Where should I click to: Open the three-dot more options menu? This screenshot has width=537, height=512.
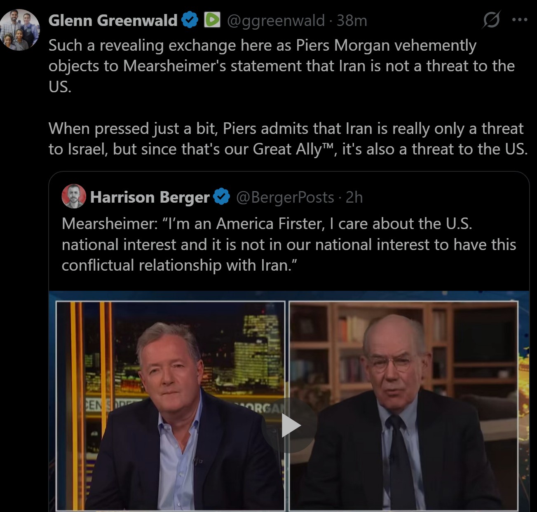pos(519,19)
